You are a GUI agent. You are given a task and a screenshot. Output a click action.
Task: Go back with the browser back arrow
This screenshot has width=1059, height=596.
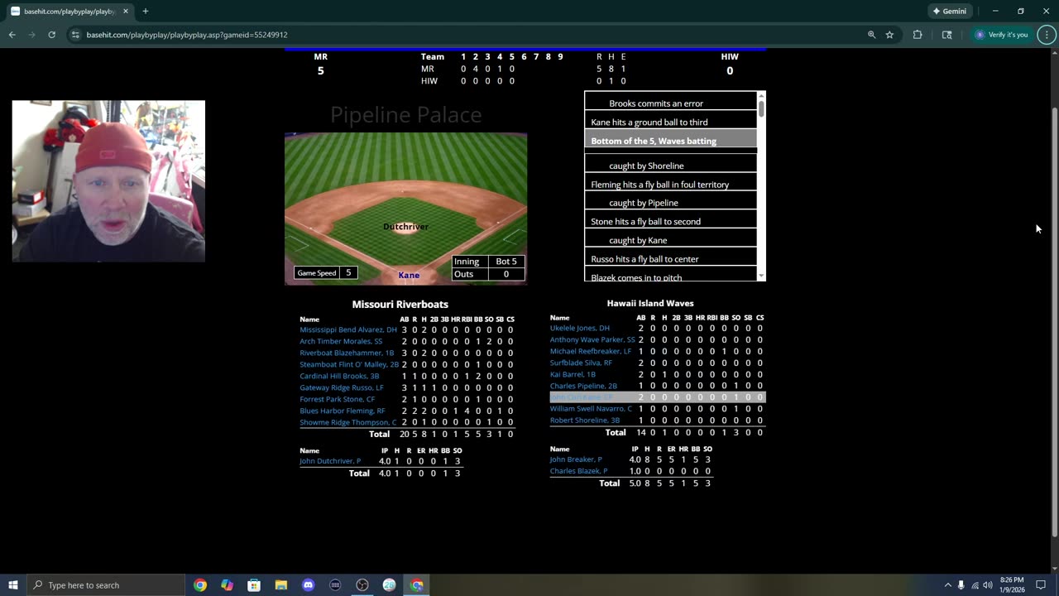(12, 35)
